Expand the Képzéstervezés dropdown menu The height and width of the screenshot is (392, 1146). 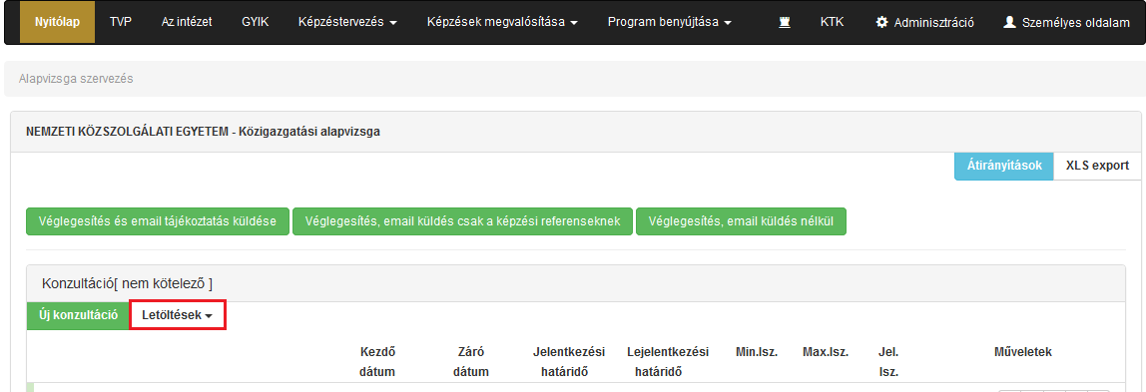pyautogui.click(x=347, y=23)
